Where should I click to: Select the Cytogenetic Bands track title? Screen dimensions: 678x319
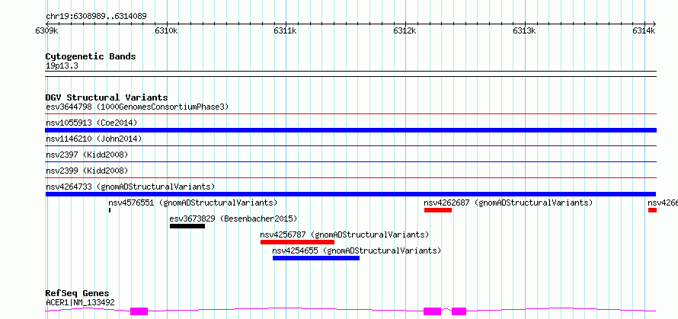pos(91,56)
